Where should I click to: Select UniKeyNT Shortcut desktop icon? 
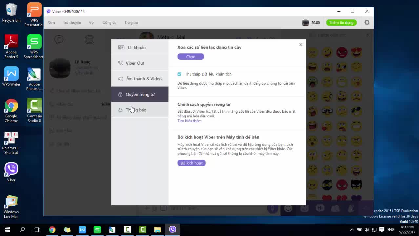[11, 143]
